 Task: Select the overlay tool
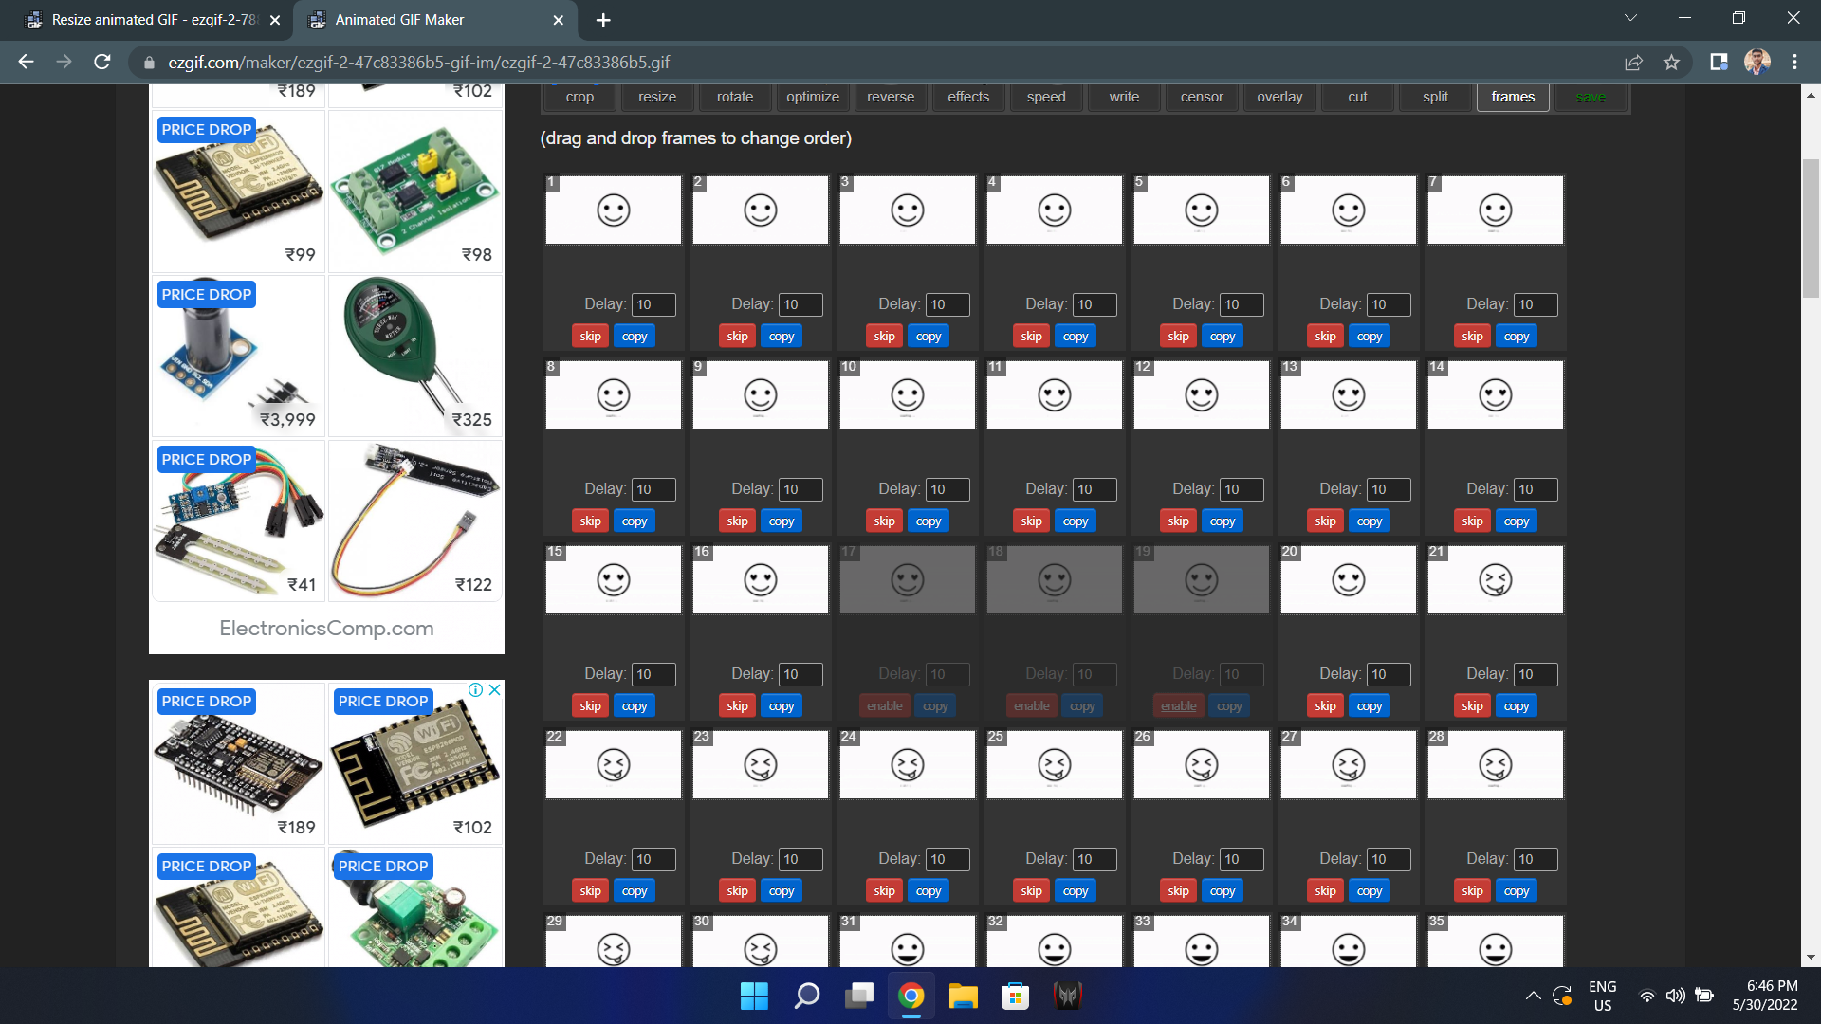click(1279, 97)
